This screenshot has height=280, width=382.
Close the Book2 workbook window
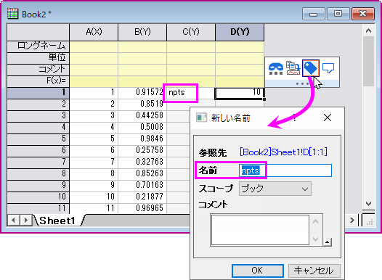tap(363, 14)
